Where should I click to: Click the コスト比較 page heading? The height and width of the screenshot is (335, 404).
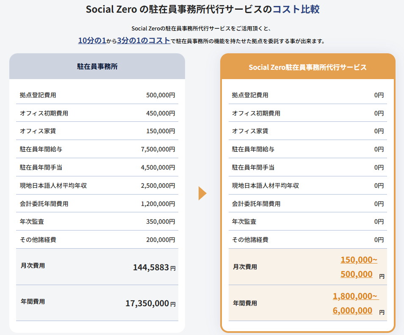pyautogui.click(x=296, y=9)
